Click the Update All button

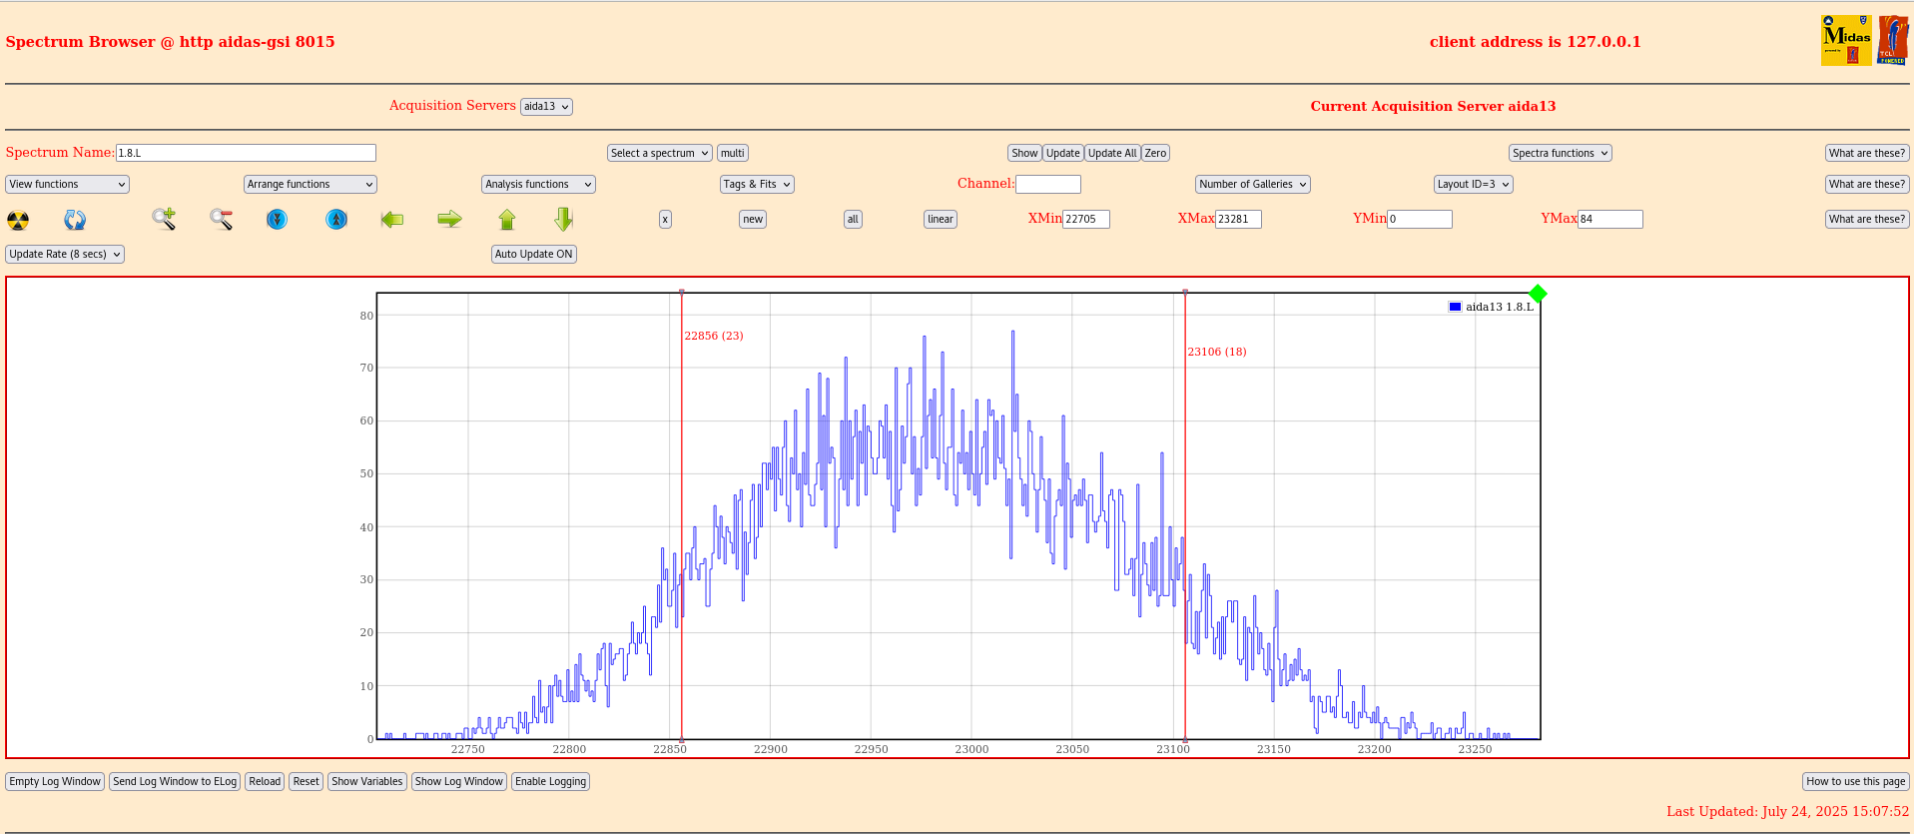[x=1112, y=153]
